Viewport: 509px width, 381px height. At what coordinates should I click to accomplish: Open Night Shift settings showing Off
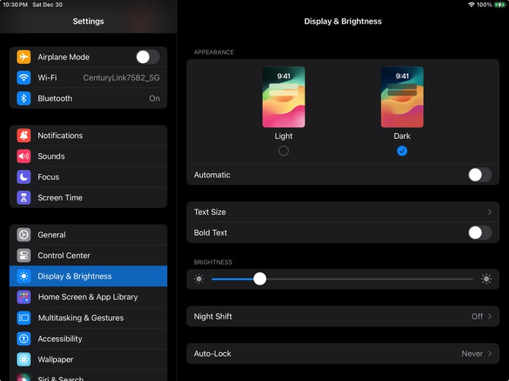click(342, 316)
